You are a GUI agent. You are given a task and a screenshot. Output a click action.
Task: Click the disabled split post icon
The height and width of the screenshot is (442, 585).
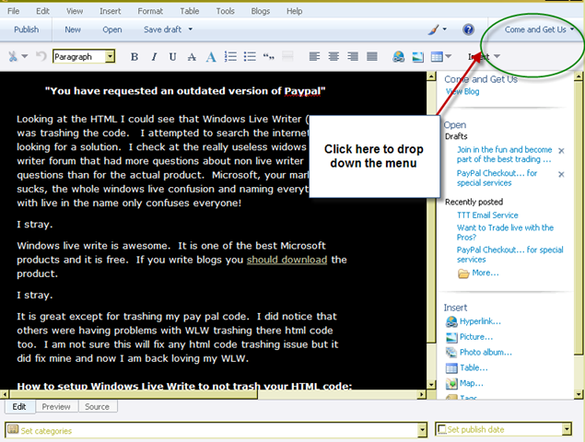point(287,57)
